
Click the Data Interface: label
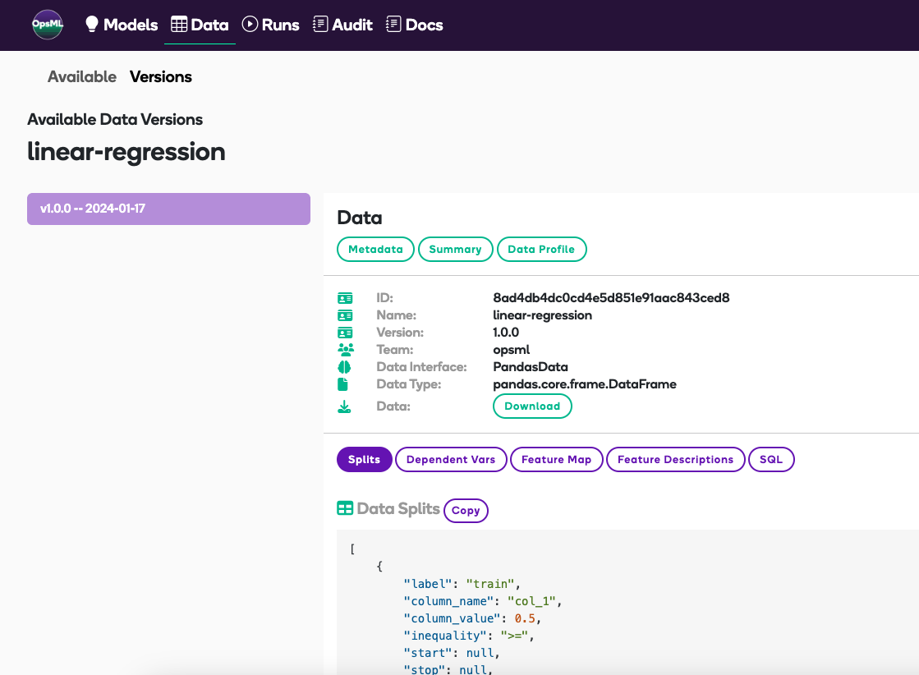point(421,367)
